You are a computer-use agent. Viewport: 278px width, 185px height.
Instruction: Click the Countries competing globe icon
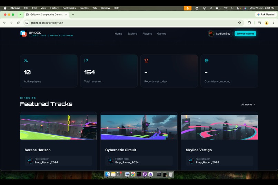[207, 61]
